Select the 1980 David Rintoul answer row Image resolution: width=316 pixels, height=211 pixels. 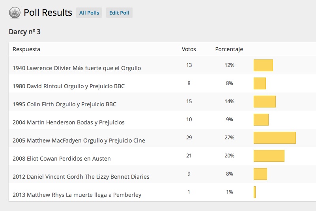pos(69,86)
